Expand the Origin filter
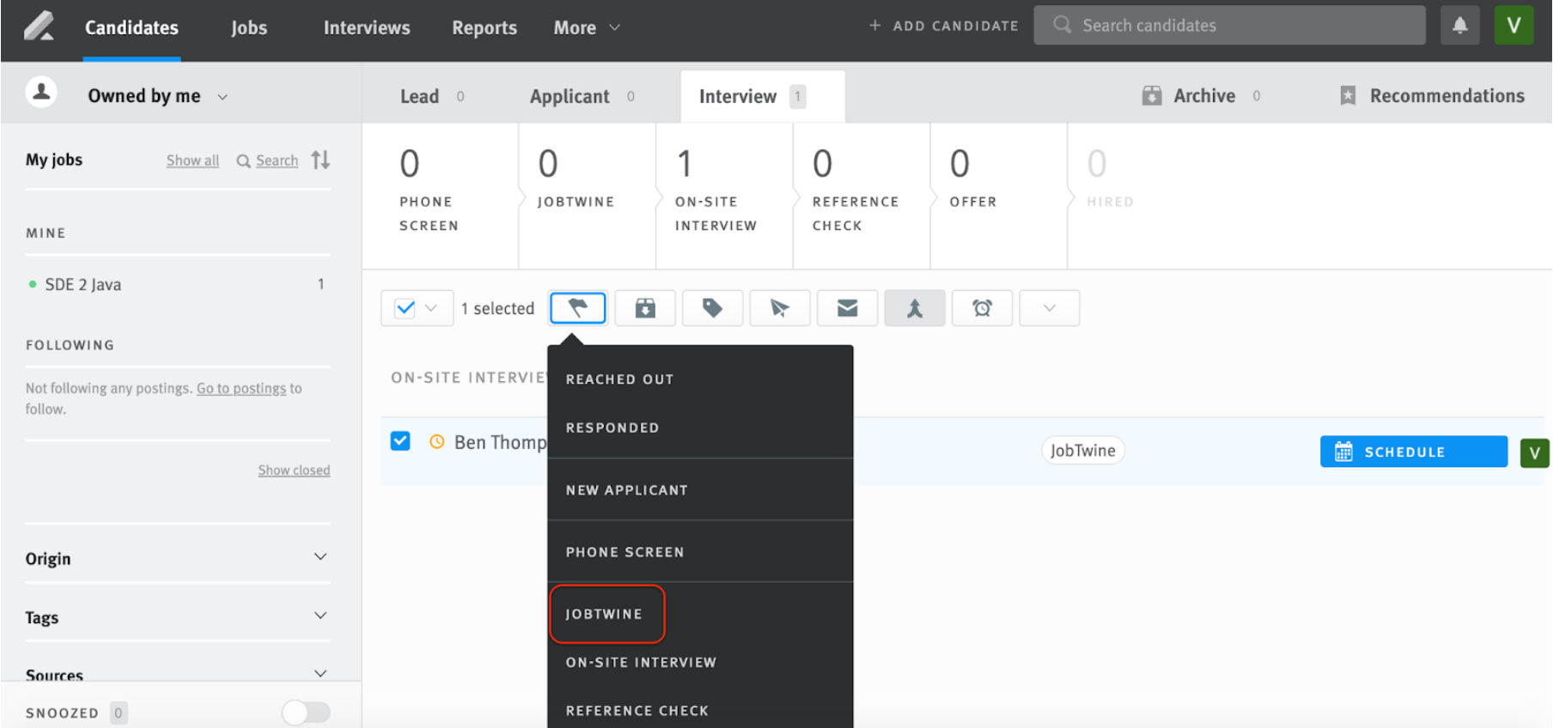 click(x=178, y=559)
